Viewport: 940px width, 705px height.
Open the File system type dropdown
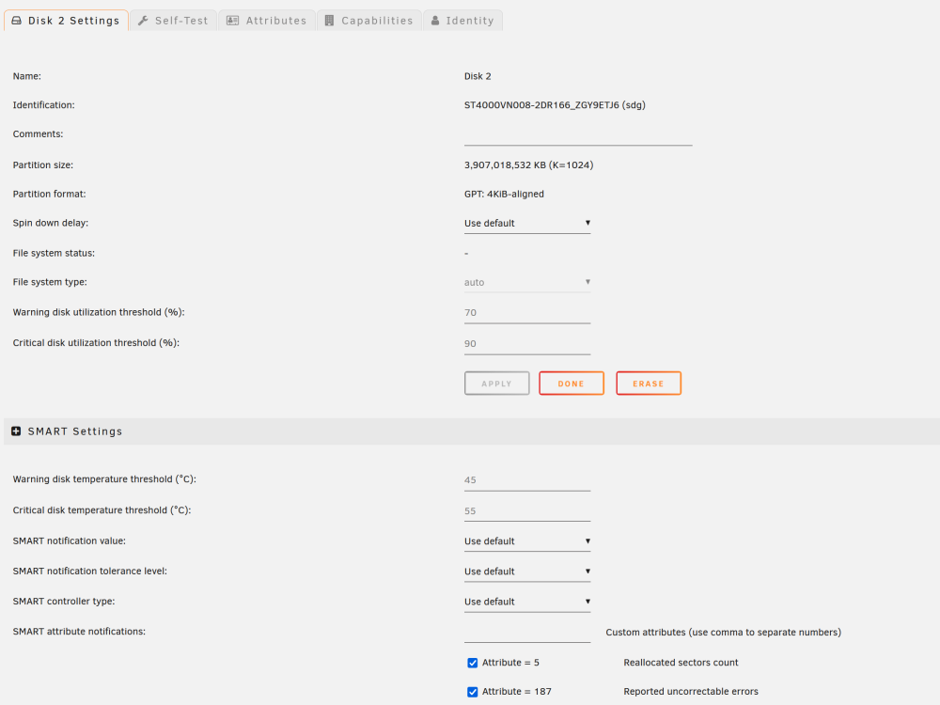[527, 282]
